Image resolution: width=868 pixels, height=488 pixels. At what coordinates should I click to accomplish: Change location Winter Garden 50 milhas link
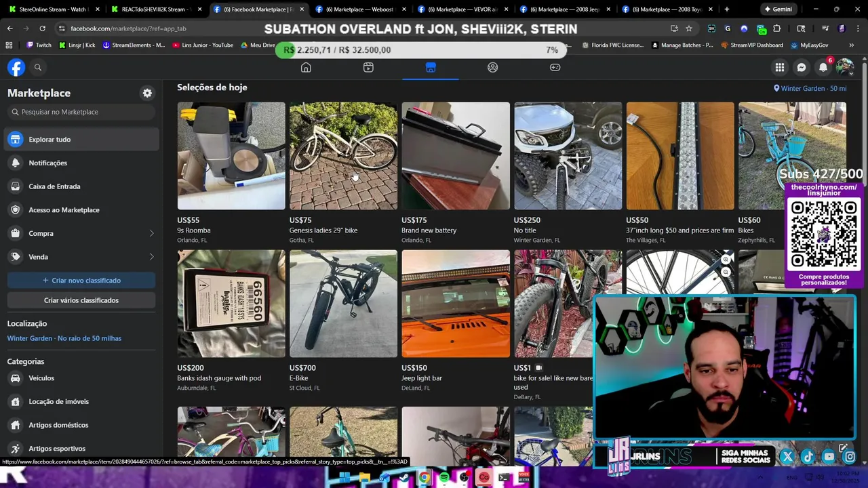click(x=64, y=338)
